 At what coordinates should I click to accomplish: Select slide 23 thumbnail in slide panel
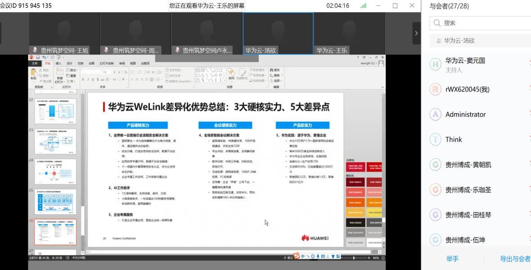(56, 142)
